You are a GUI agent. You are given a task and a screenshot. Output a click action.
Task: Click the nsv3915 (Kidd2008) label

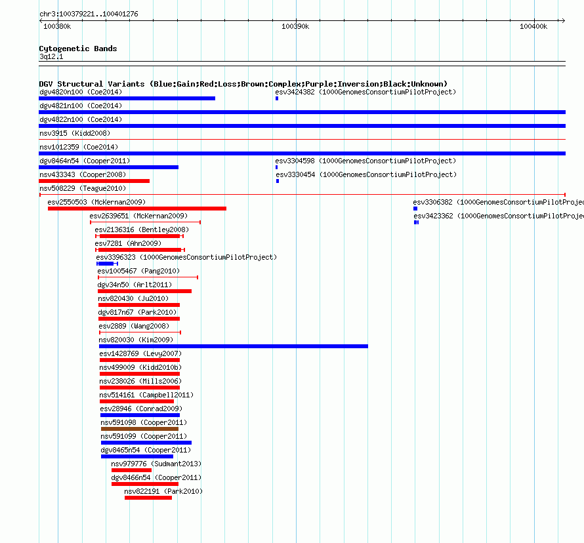75,133
